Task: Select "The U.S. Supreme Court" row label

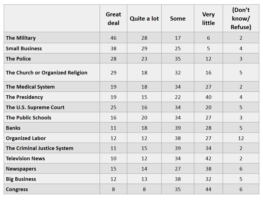Action: [x=35, y=107]
